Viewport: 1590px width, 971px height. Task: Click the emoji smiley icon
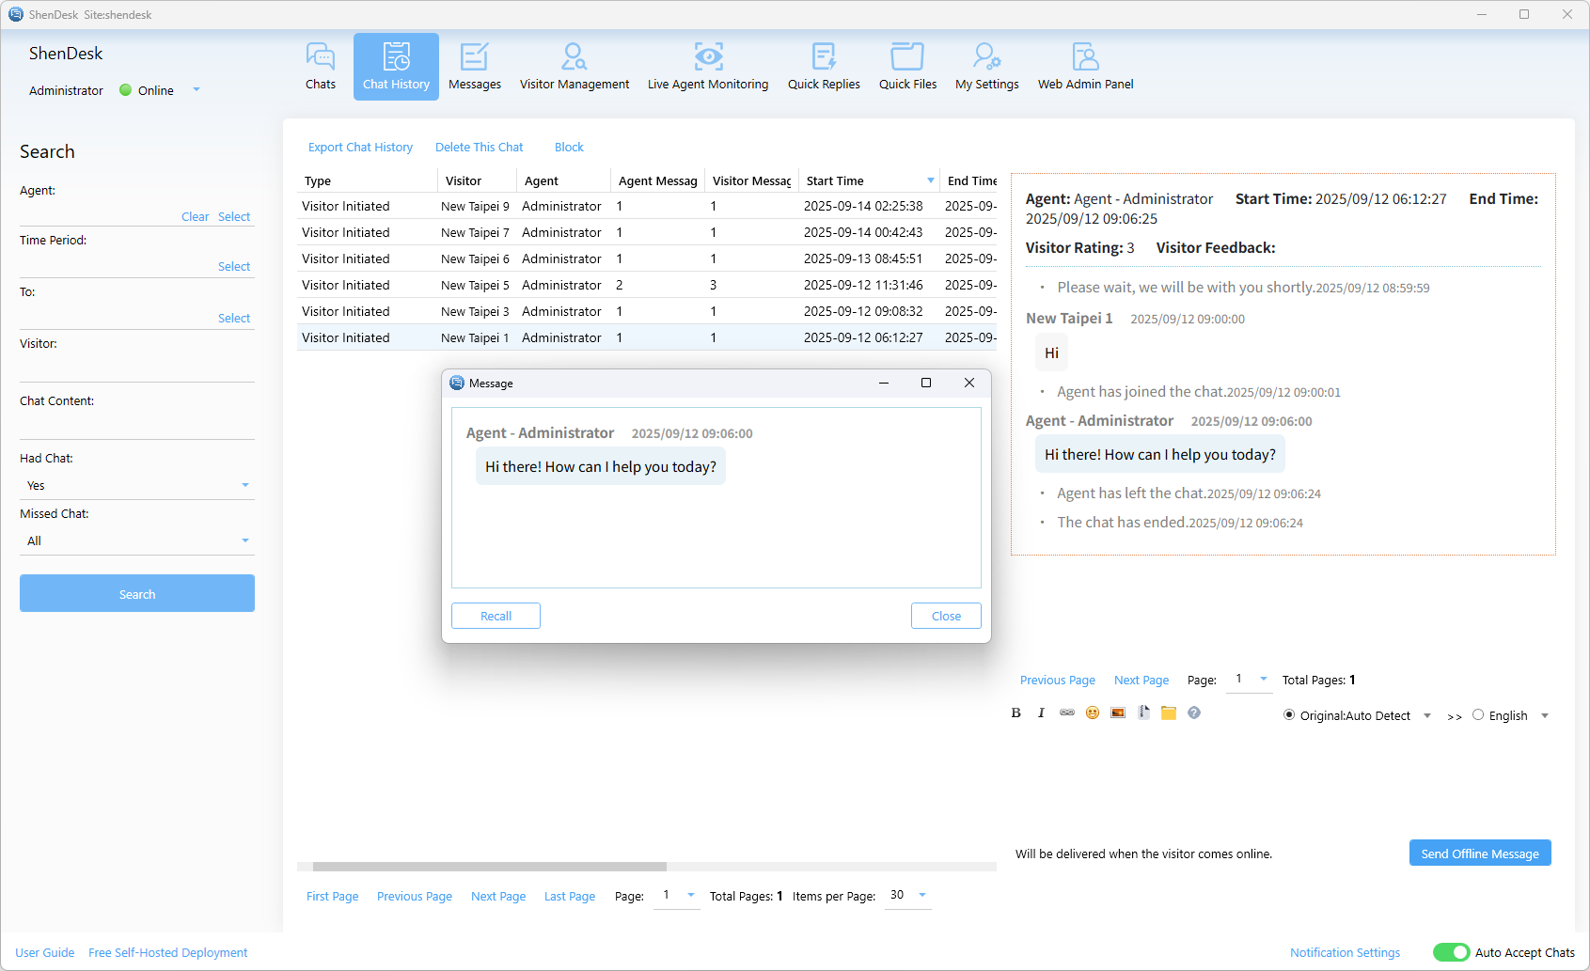1092,713
